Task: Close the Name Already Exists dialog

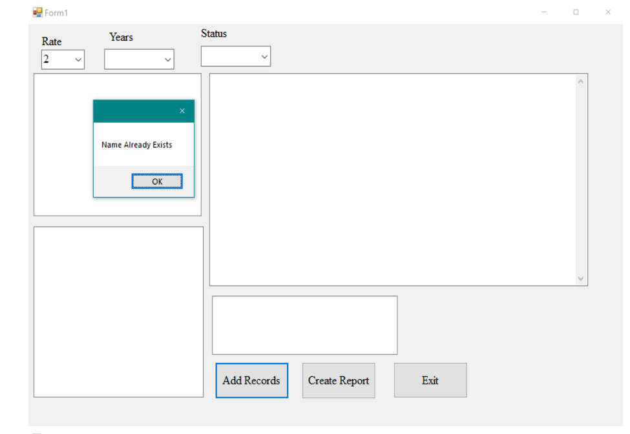Action: tap(183, 110)
